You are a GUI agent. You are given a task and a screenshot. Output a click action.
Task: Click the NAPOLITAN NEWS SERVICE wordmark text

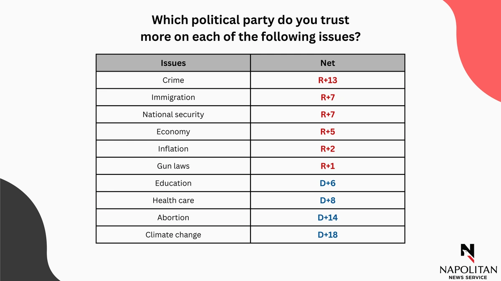[468, 273]
